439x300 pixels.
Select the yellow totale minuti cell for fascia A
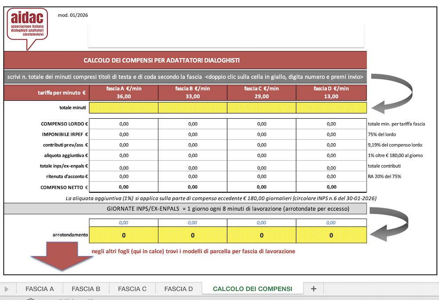point(124,107)
